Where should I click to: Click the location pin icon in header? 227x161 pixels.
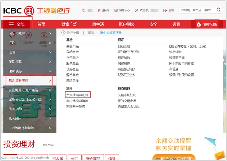pos(83,10)
